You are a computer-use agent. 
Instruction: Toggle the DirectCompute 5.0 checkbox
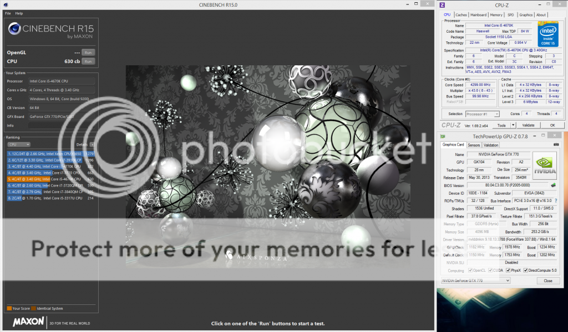tap(526, 271)
